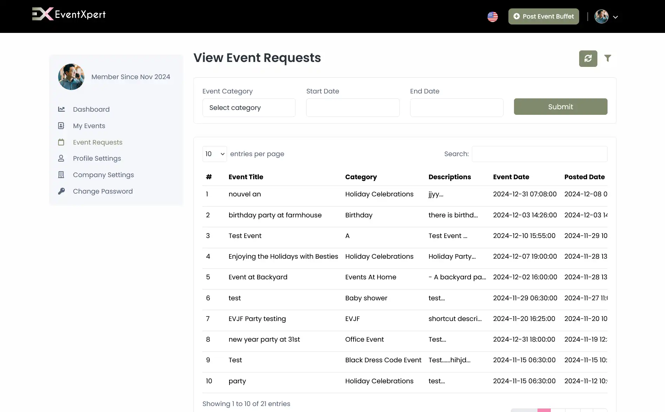
Task: Click inside the Search field
Action: tap(540, 154)
